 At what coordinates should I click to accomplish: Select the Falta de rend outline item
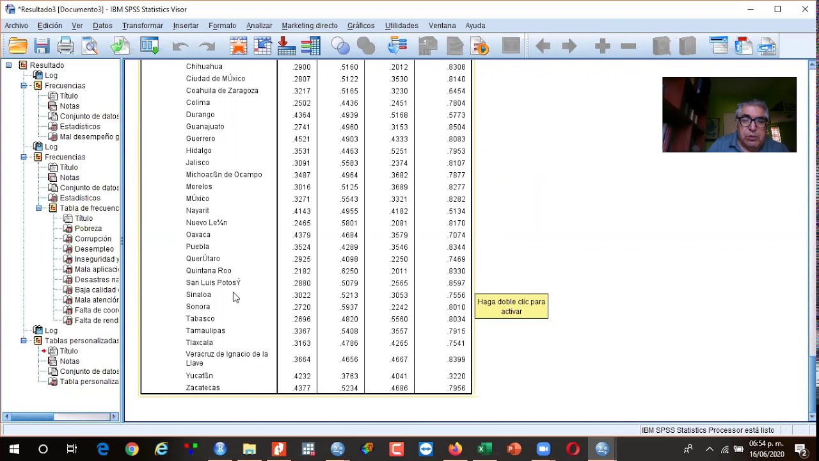[x=97, y=321]
